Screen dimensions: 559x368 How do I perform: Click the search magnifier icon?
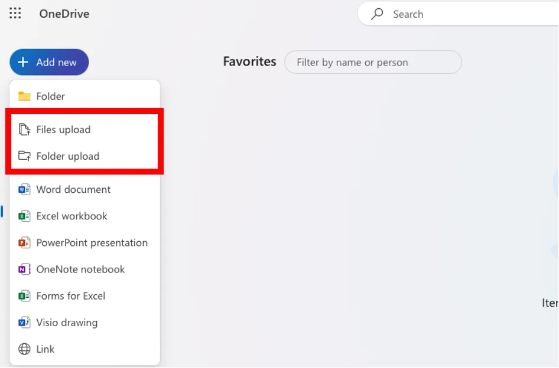(x=377, y=14)
